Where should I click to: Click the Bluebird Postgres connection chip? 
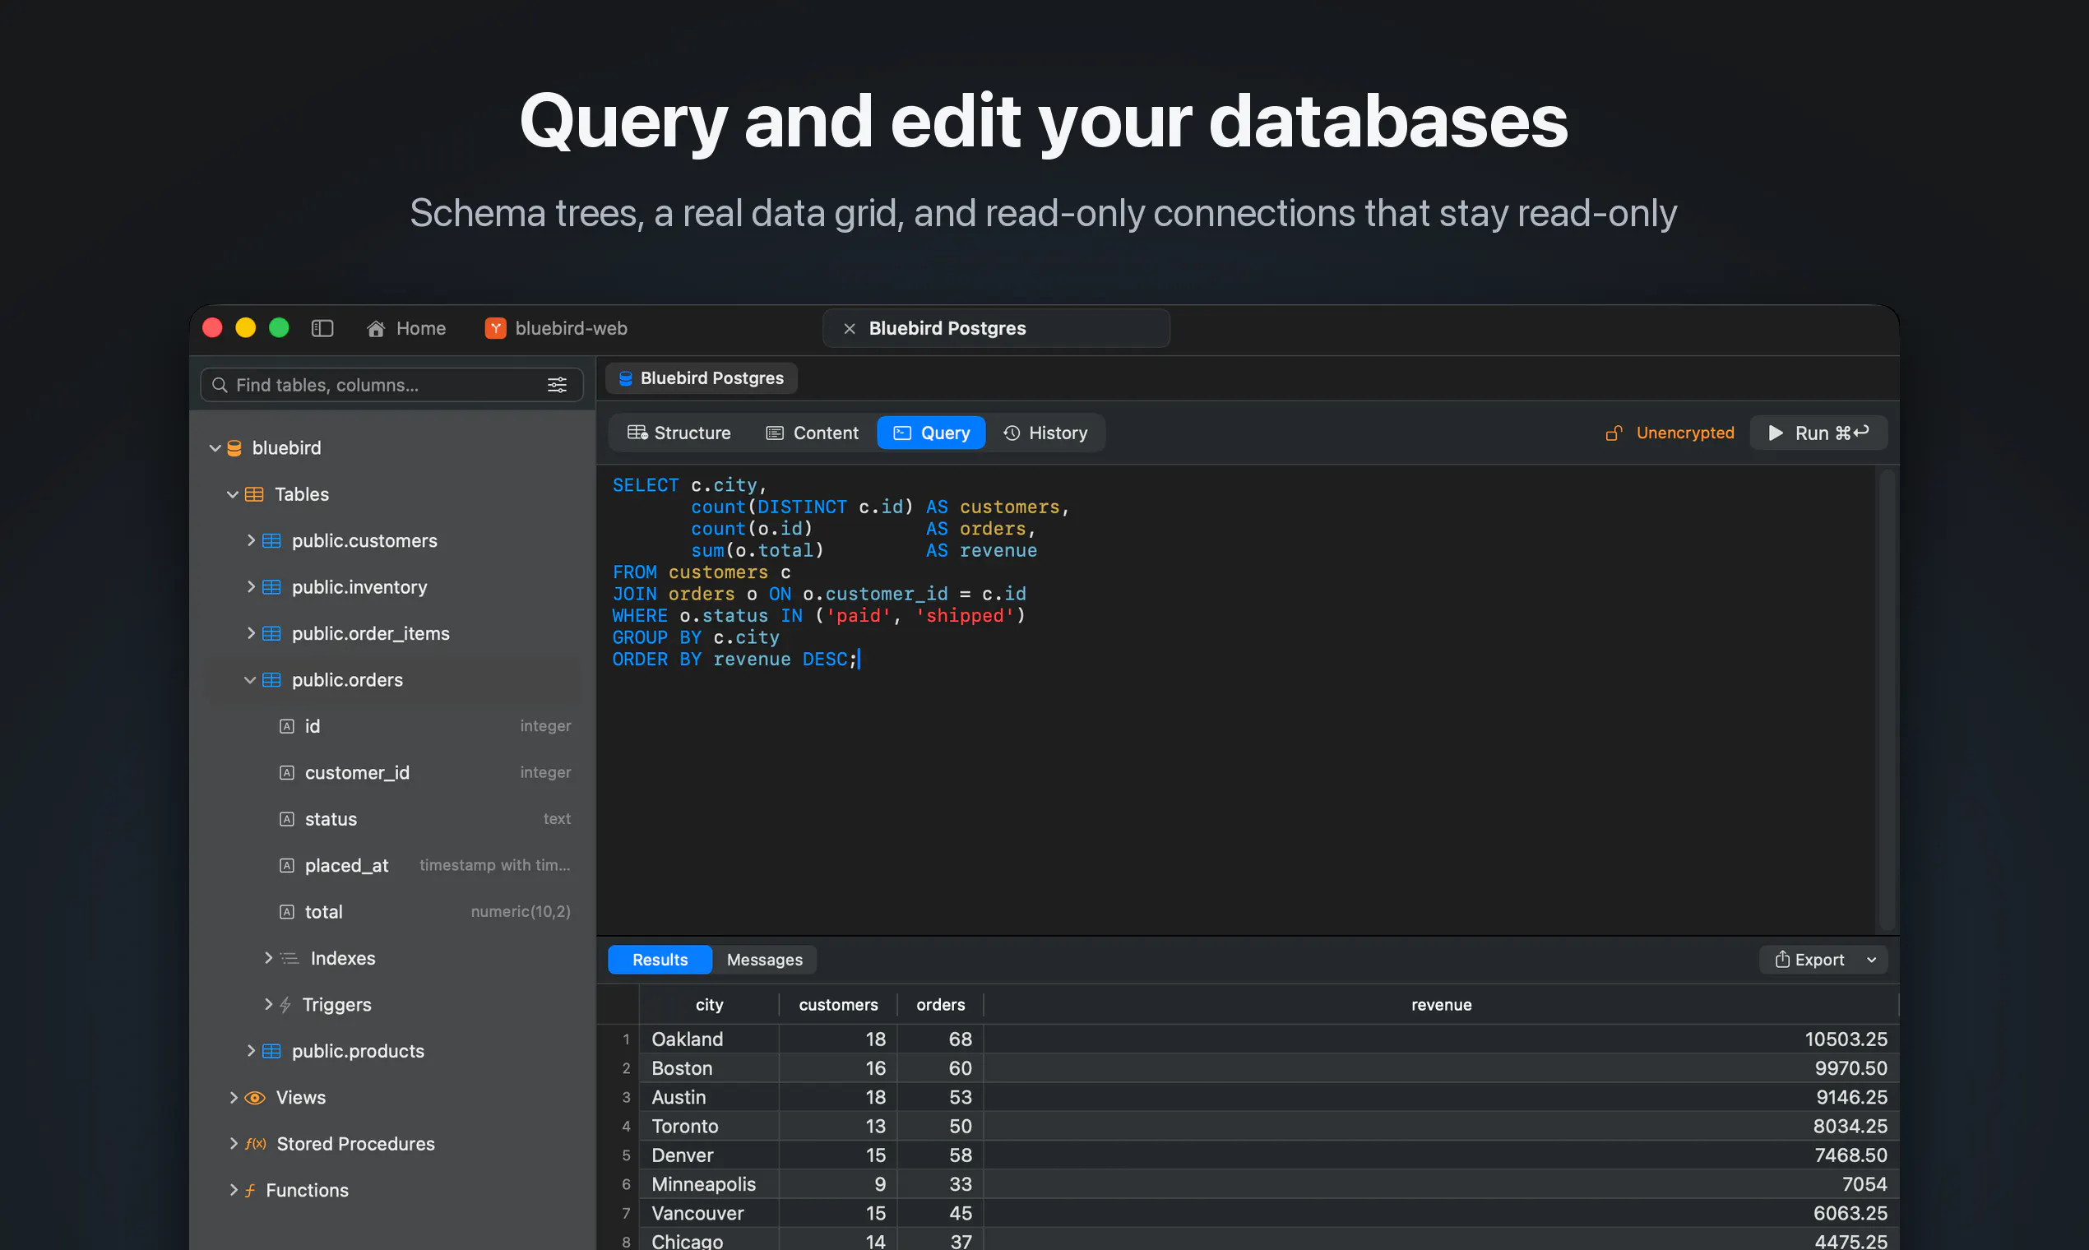tap(702, 378)
